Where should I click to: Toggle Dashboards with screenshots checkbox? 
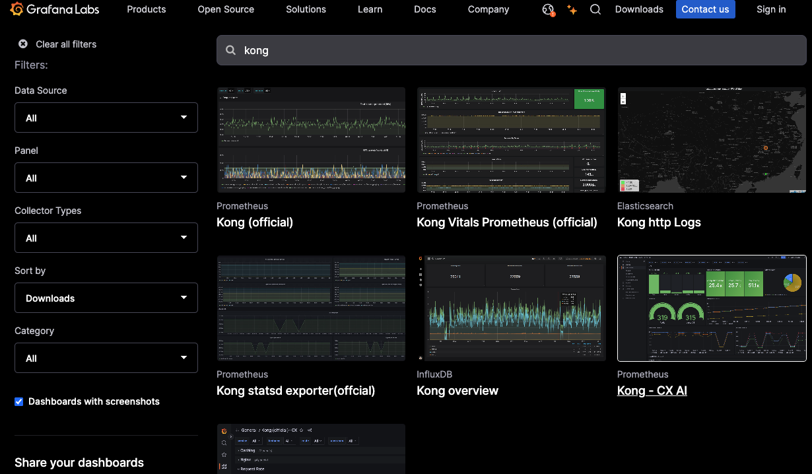(19, 401)
